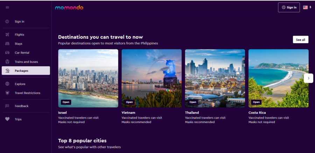This screenshot has height=153, width=315.
Task: Click the Explore globe icon
Action: point(7,84)
